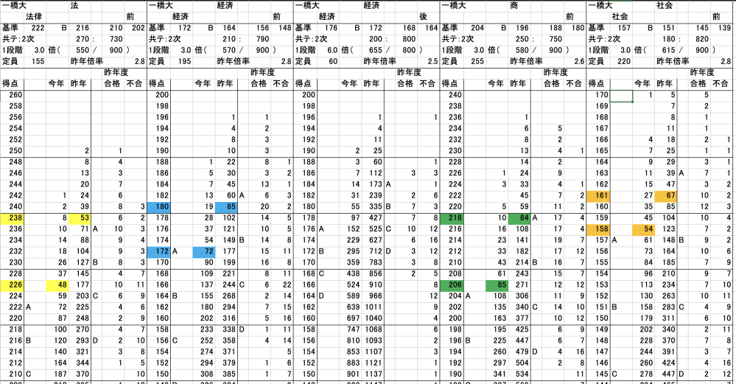The width and height of the screenshot is (736, 384).
Task: Select the green-highlighted 206 score cell
Action: click(x=452, y=285)
